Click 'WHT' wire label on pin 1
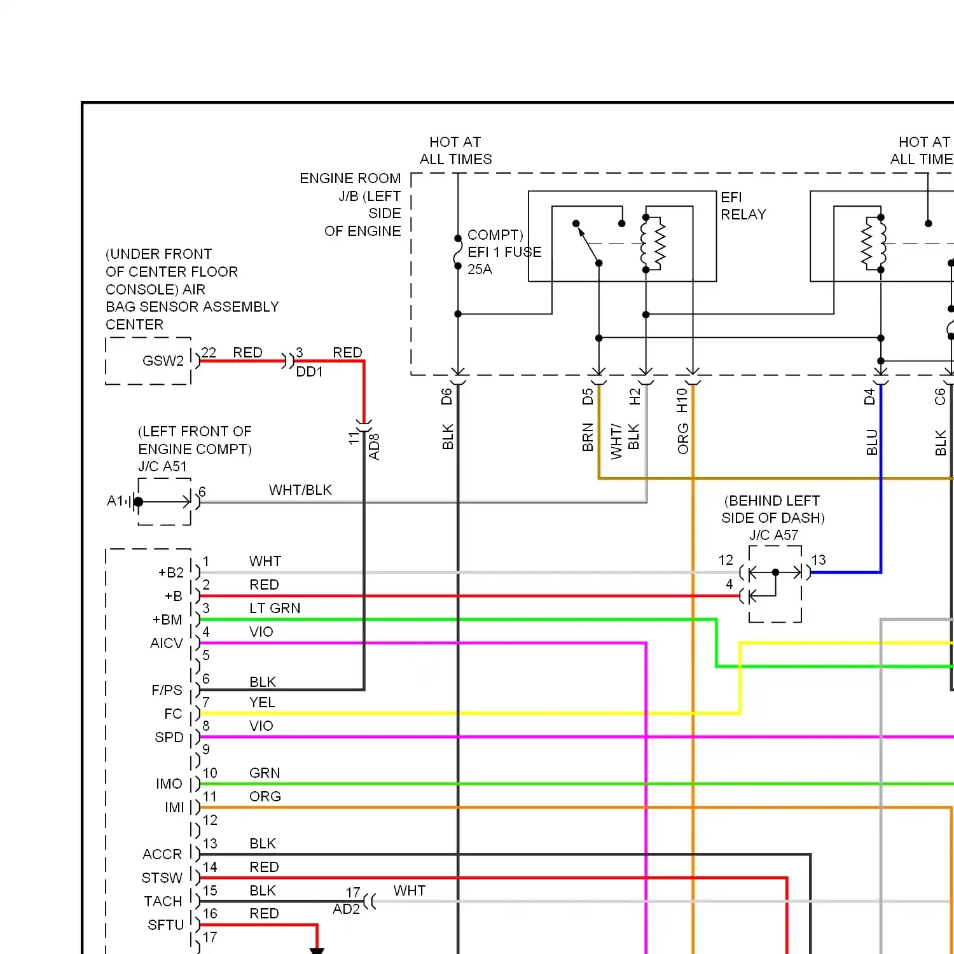 [x=265, y=561]
